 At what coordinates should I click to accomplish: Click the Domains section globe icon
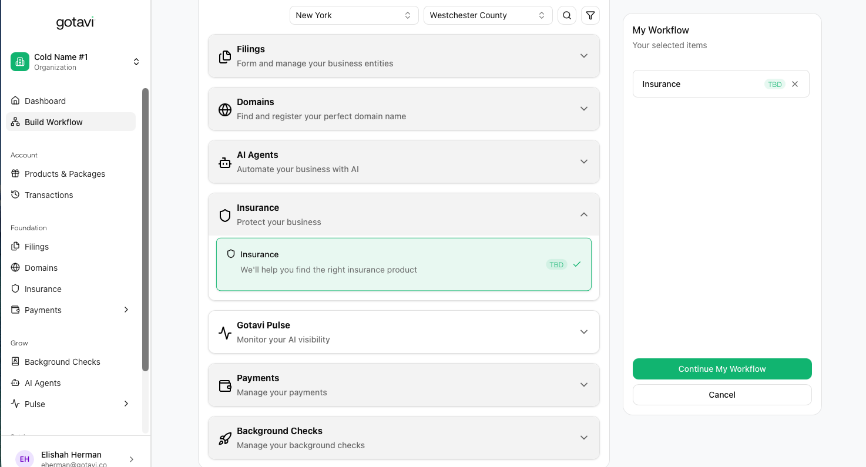[x=225, y=109]
